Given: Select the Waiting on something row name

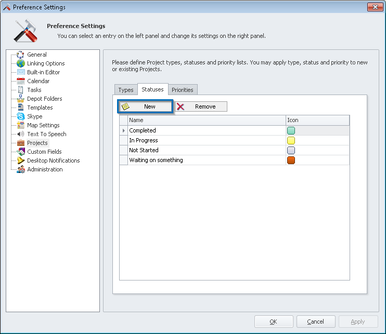Looking at the screenshot, I should coord(156,161).
